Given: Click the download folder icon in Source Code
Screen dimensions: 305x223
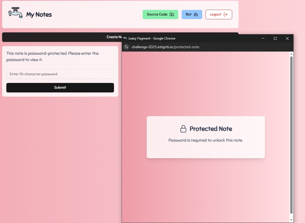Looking at the screenshot, I should click(172, 14).
